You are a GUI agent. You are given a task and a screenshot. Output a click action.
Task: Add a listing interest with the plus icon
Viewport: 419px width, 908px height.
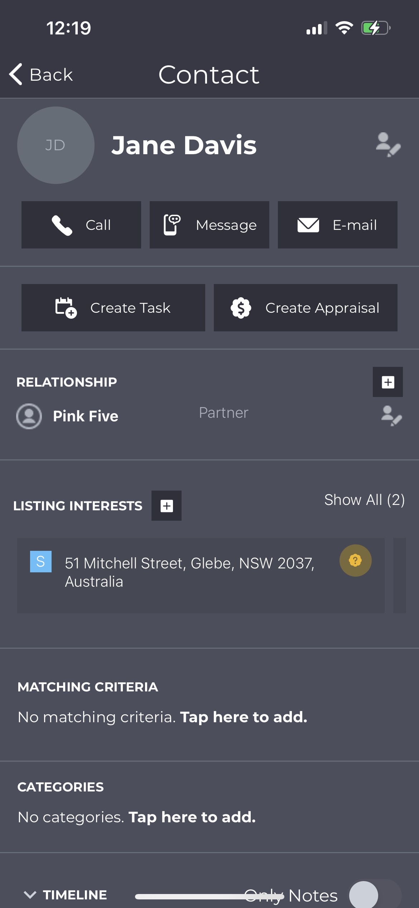coord(167,506)
